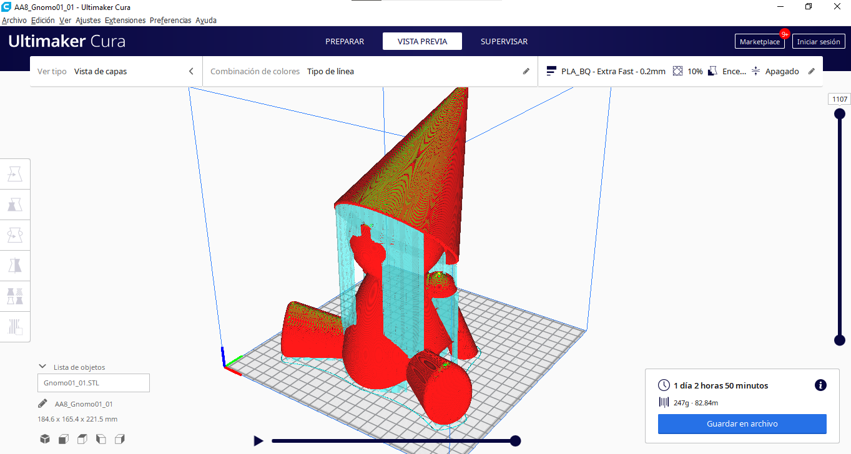Play the layer simulation

pyautogui.click(x=258, y=441)
